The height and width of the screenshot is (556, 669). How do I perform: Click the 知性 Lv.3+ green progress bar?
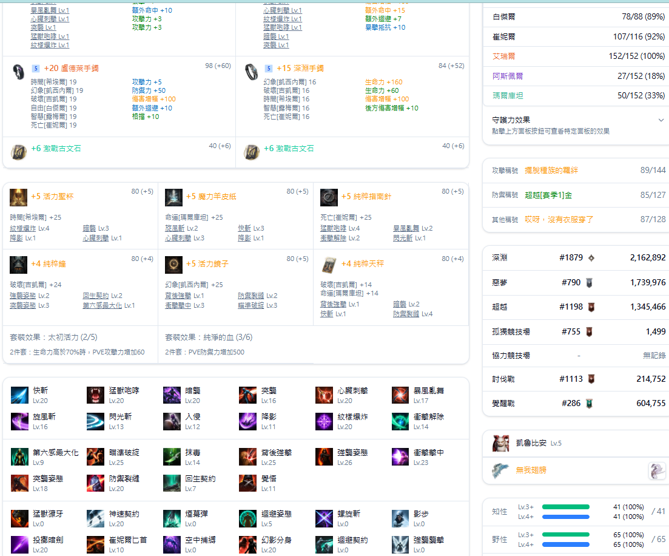tap(565, 507)
